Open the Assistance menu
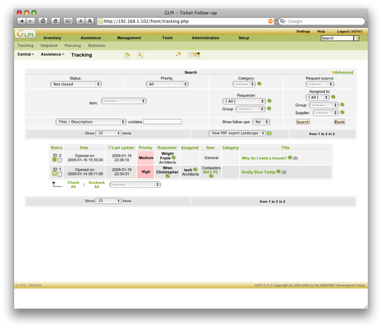382x328 pixels. click(91, 38)
